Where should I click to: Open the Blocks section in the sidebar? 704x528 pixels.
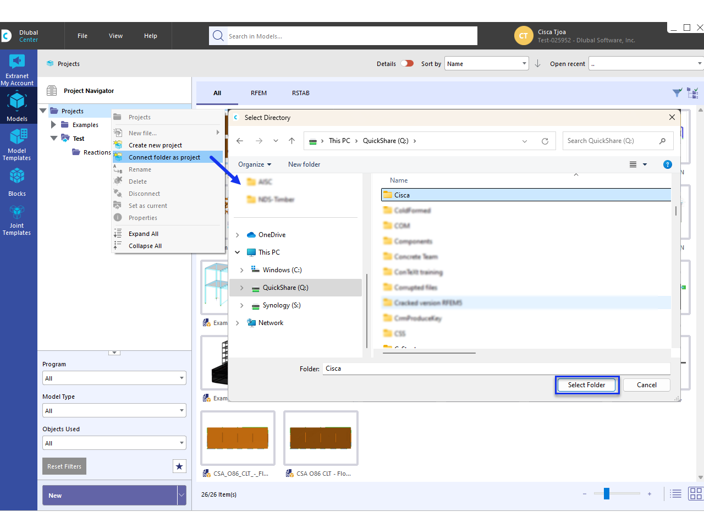[x=18, y=182]
